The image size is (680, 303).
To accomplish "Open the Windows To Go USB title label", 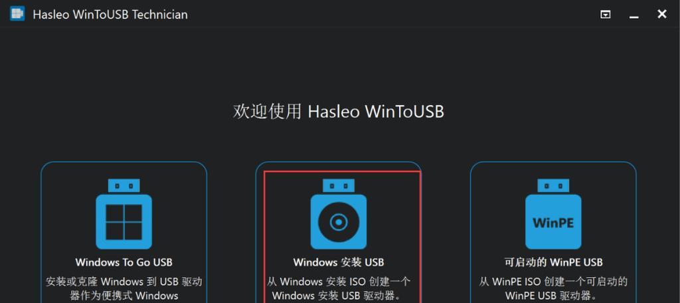I will click(x=124, y=262).
